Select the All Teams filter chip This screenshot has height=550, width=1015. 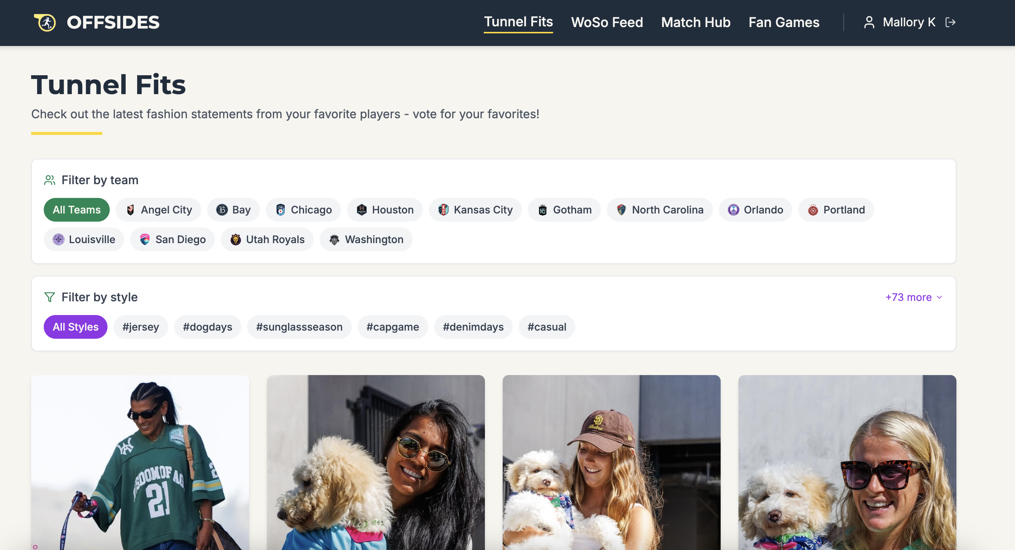pyautogui.click(x=76, y=210)
